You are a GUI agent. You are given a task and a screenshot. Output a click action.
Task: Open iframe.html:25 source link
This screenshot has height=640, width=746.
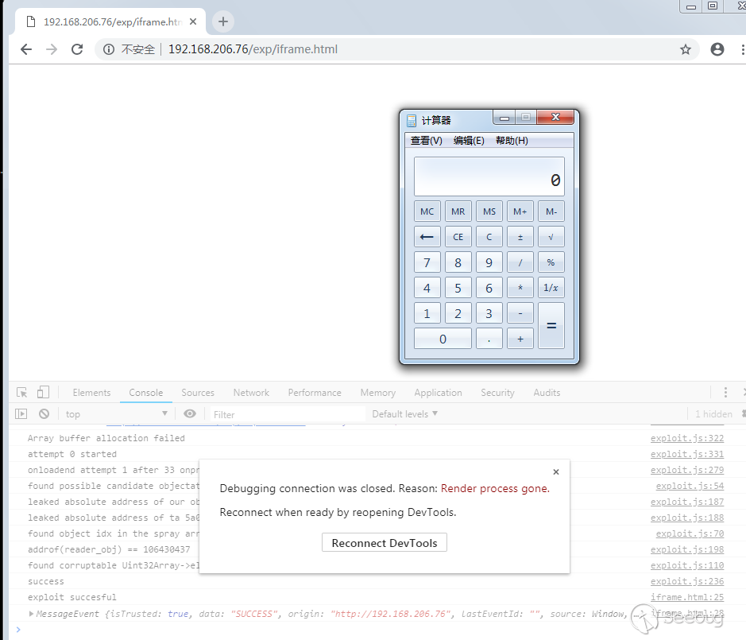687,597
